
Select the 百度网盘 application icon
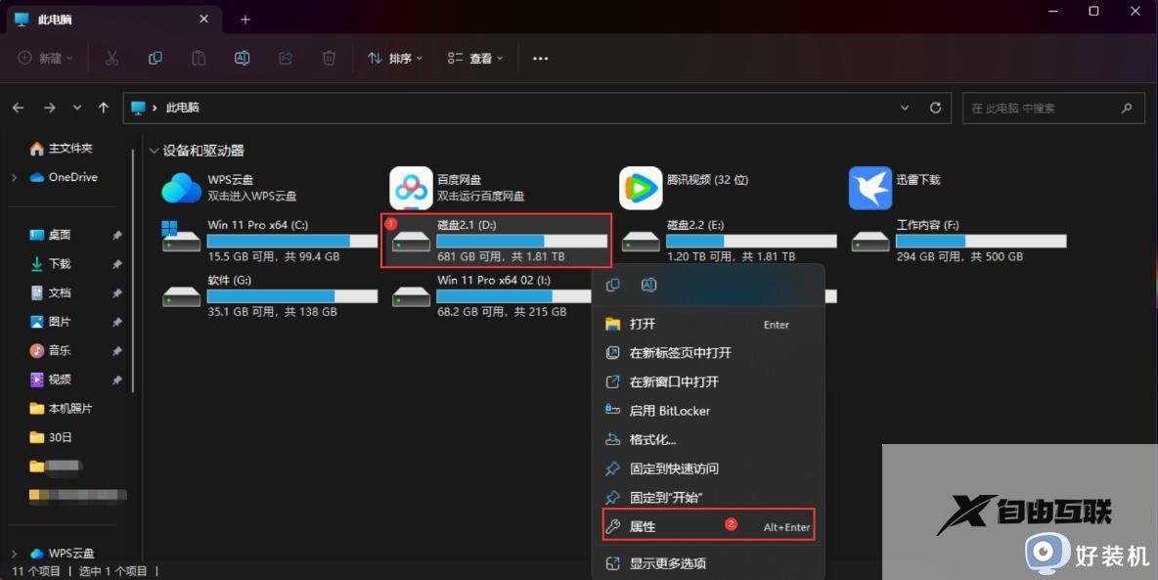[411, 187]
